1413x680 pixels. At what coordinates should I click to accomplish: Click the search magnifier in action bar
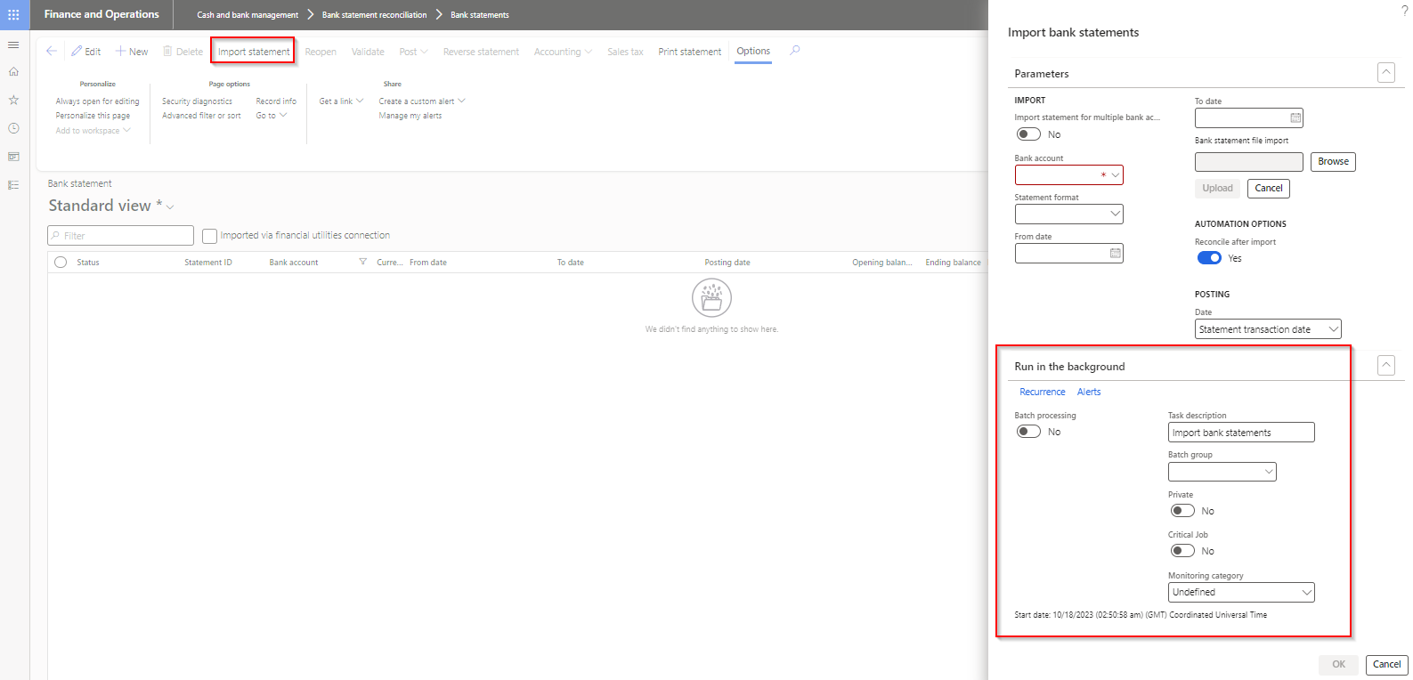tap(795, 51)
